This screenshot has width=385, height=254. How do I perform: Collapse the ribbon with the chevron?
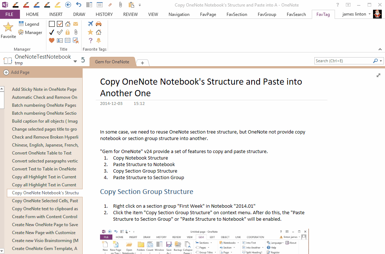pos(380,49)
